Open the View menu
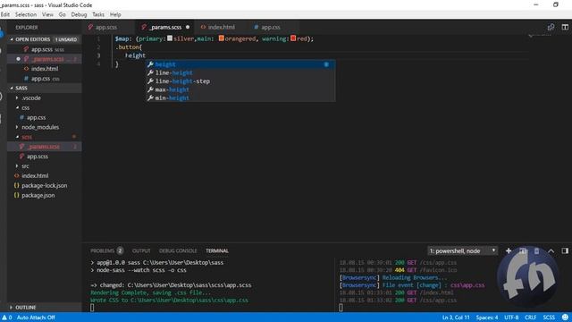Image resolution: width=572 pixels, height=322 pixels. click(x=47, y=14)
